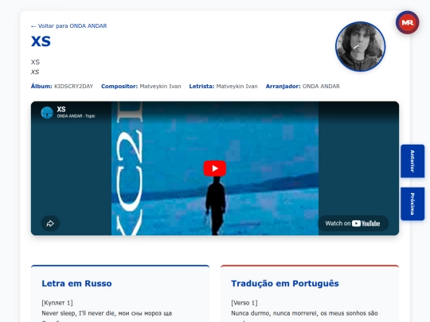The image size is (430, 322).
Task: Go back via Voltar para ONDA ANDAR link
Action: 68,26
